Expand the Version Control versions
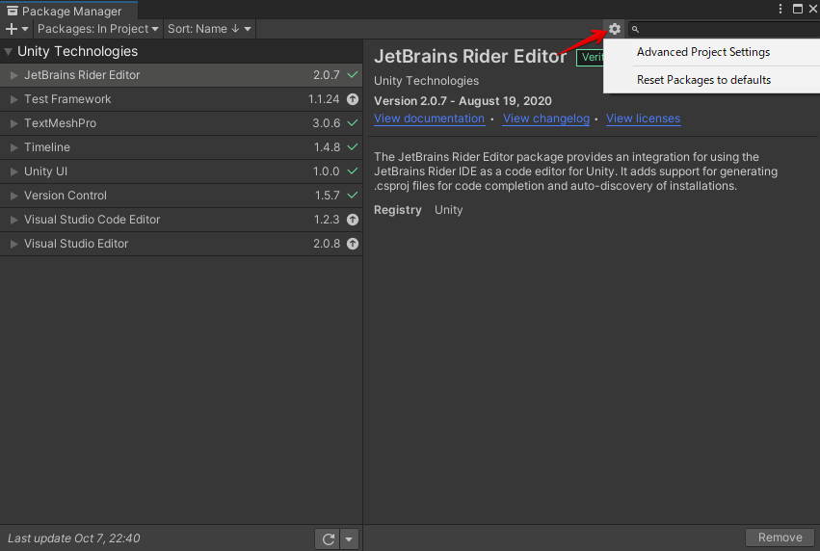This screenshot has height=551, width=820. coord(14,196)
